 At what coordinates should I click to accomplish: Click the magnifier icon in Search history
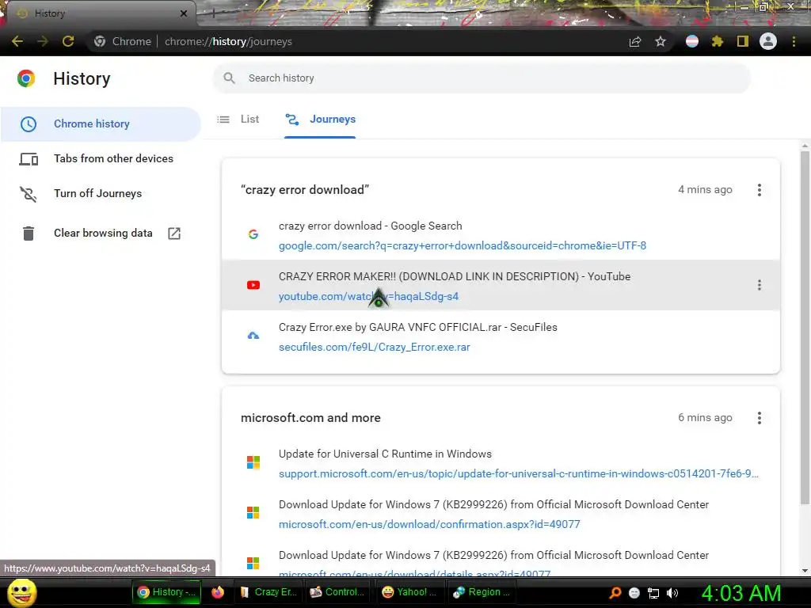click(x=229, y=78)
